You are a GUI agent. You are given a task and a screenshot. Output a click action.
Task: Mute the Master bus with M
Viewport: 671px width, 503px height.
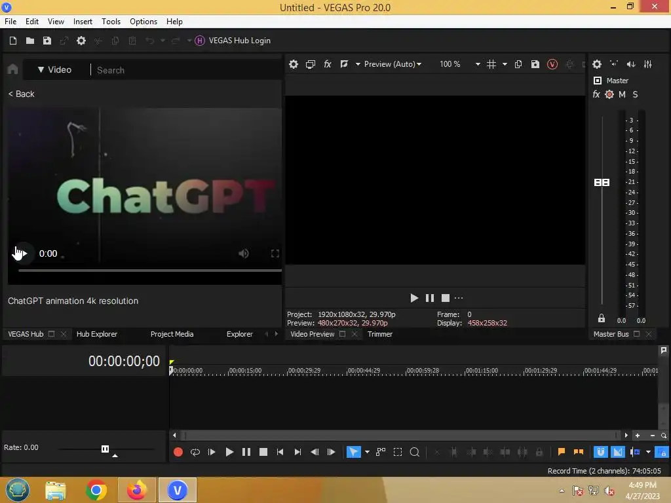tap(623, 94)
